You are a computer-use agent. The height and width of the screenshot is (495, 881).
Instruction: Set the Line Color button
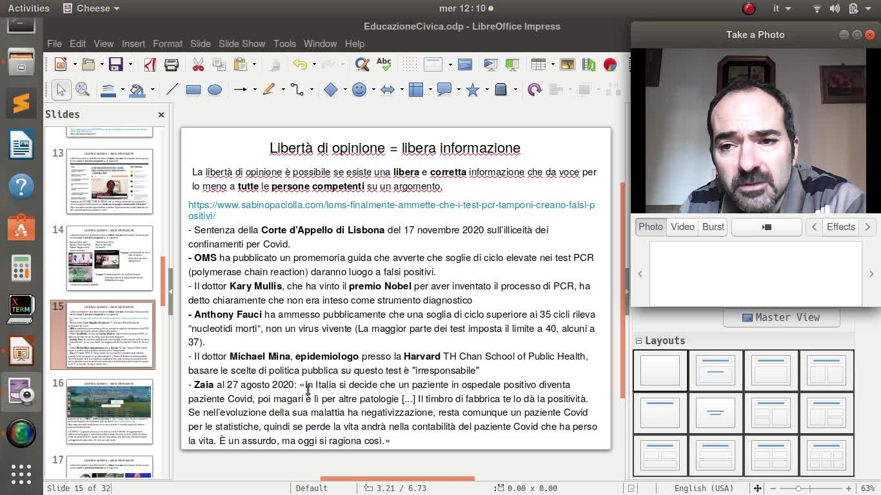tap(109, 90)
